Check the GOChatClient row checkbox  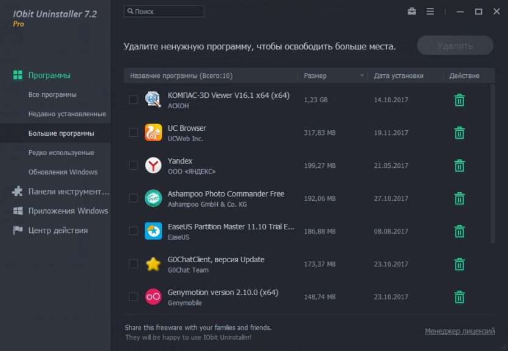[x=133, y=263]
